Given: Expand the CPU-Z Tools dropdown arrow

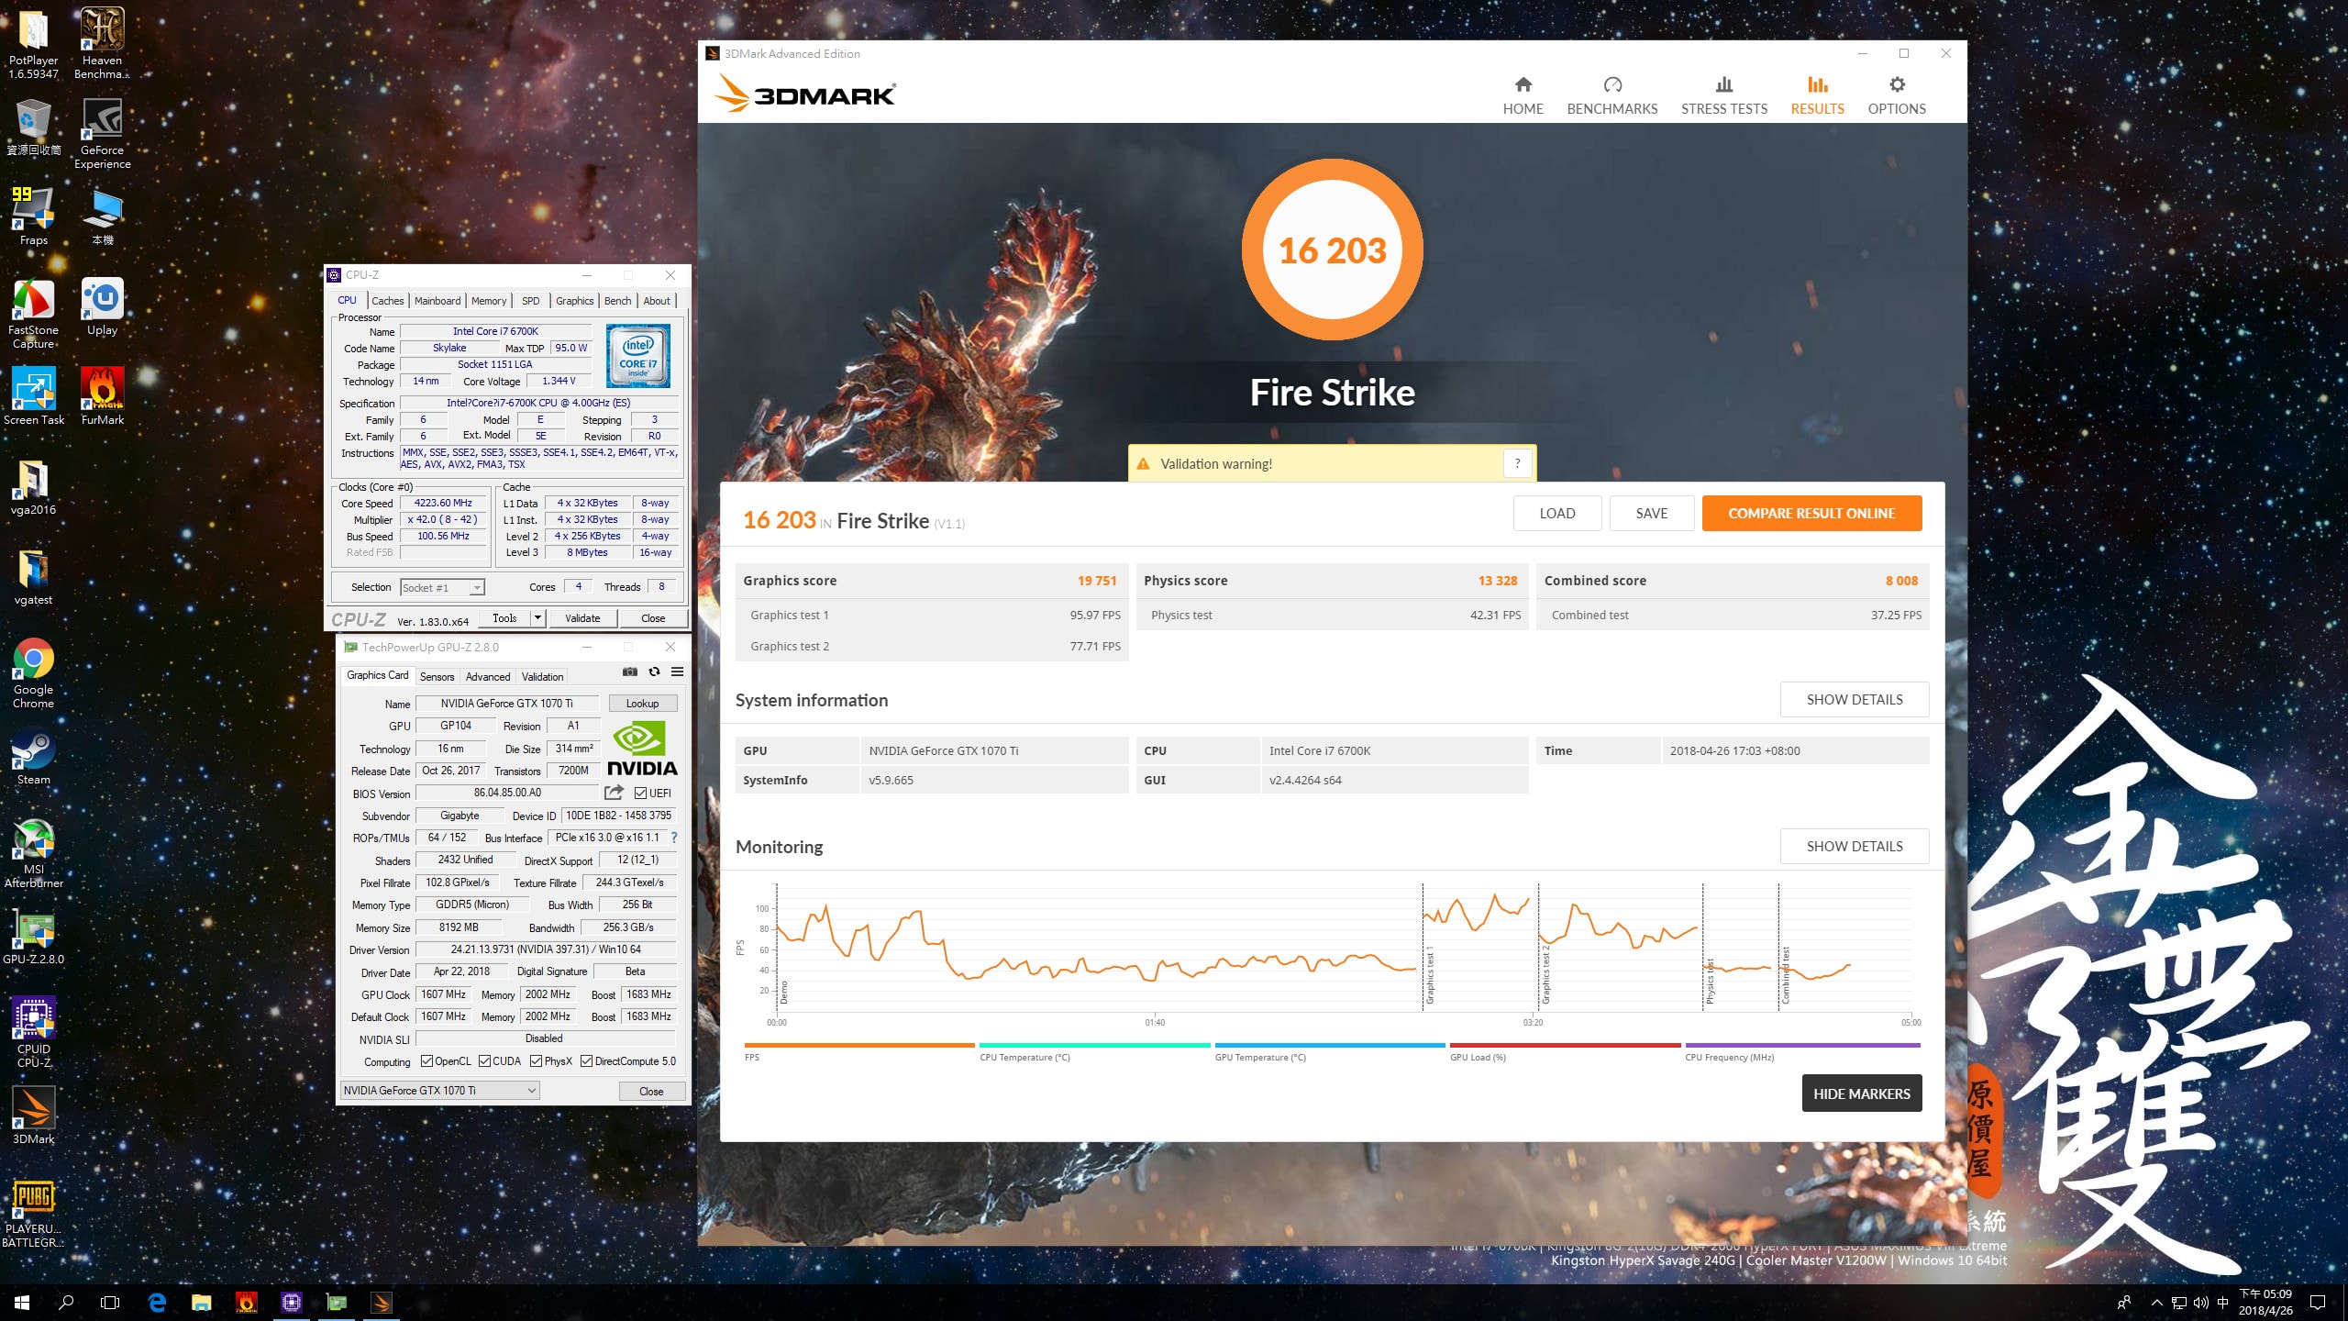Looking at the screenshot, I should pos(538,618).
